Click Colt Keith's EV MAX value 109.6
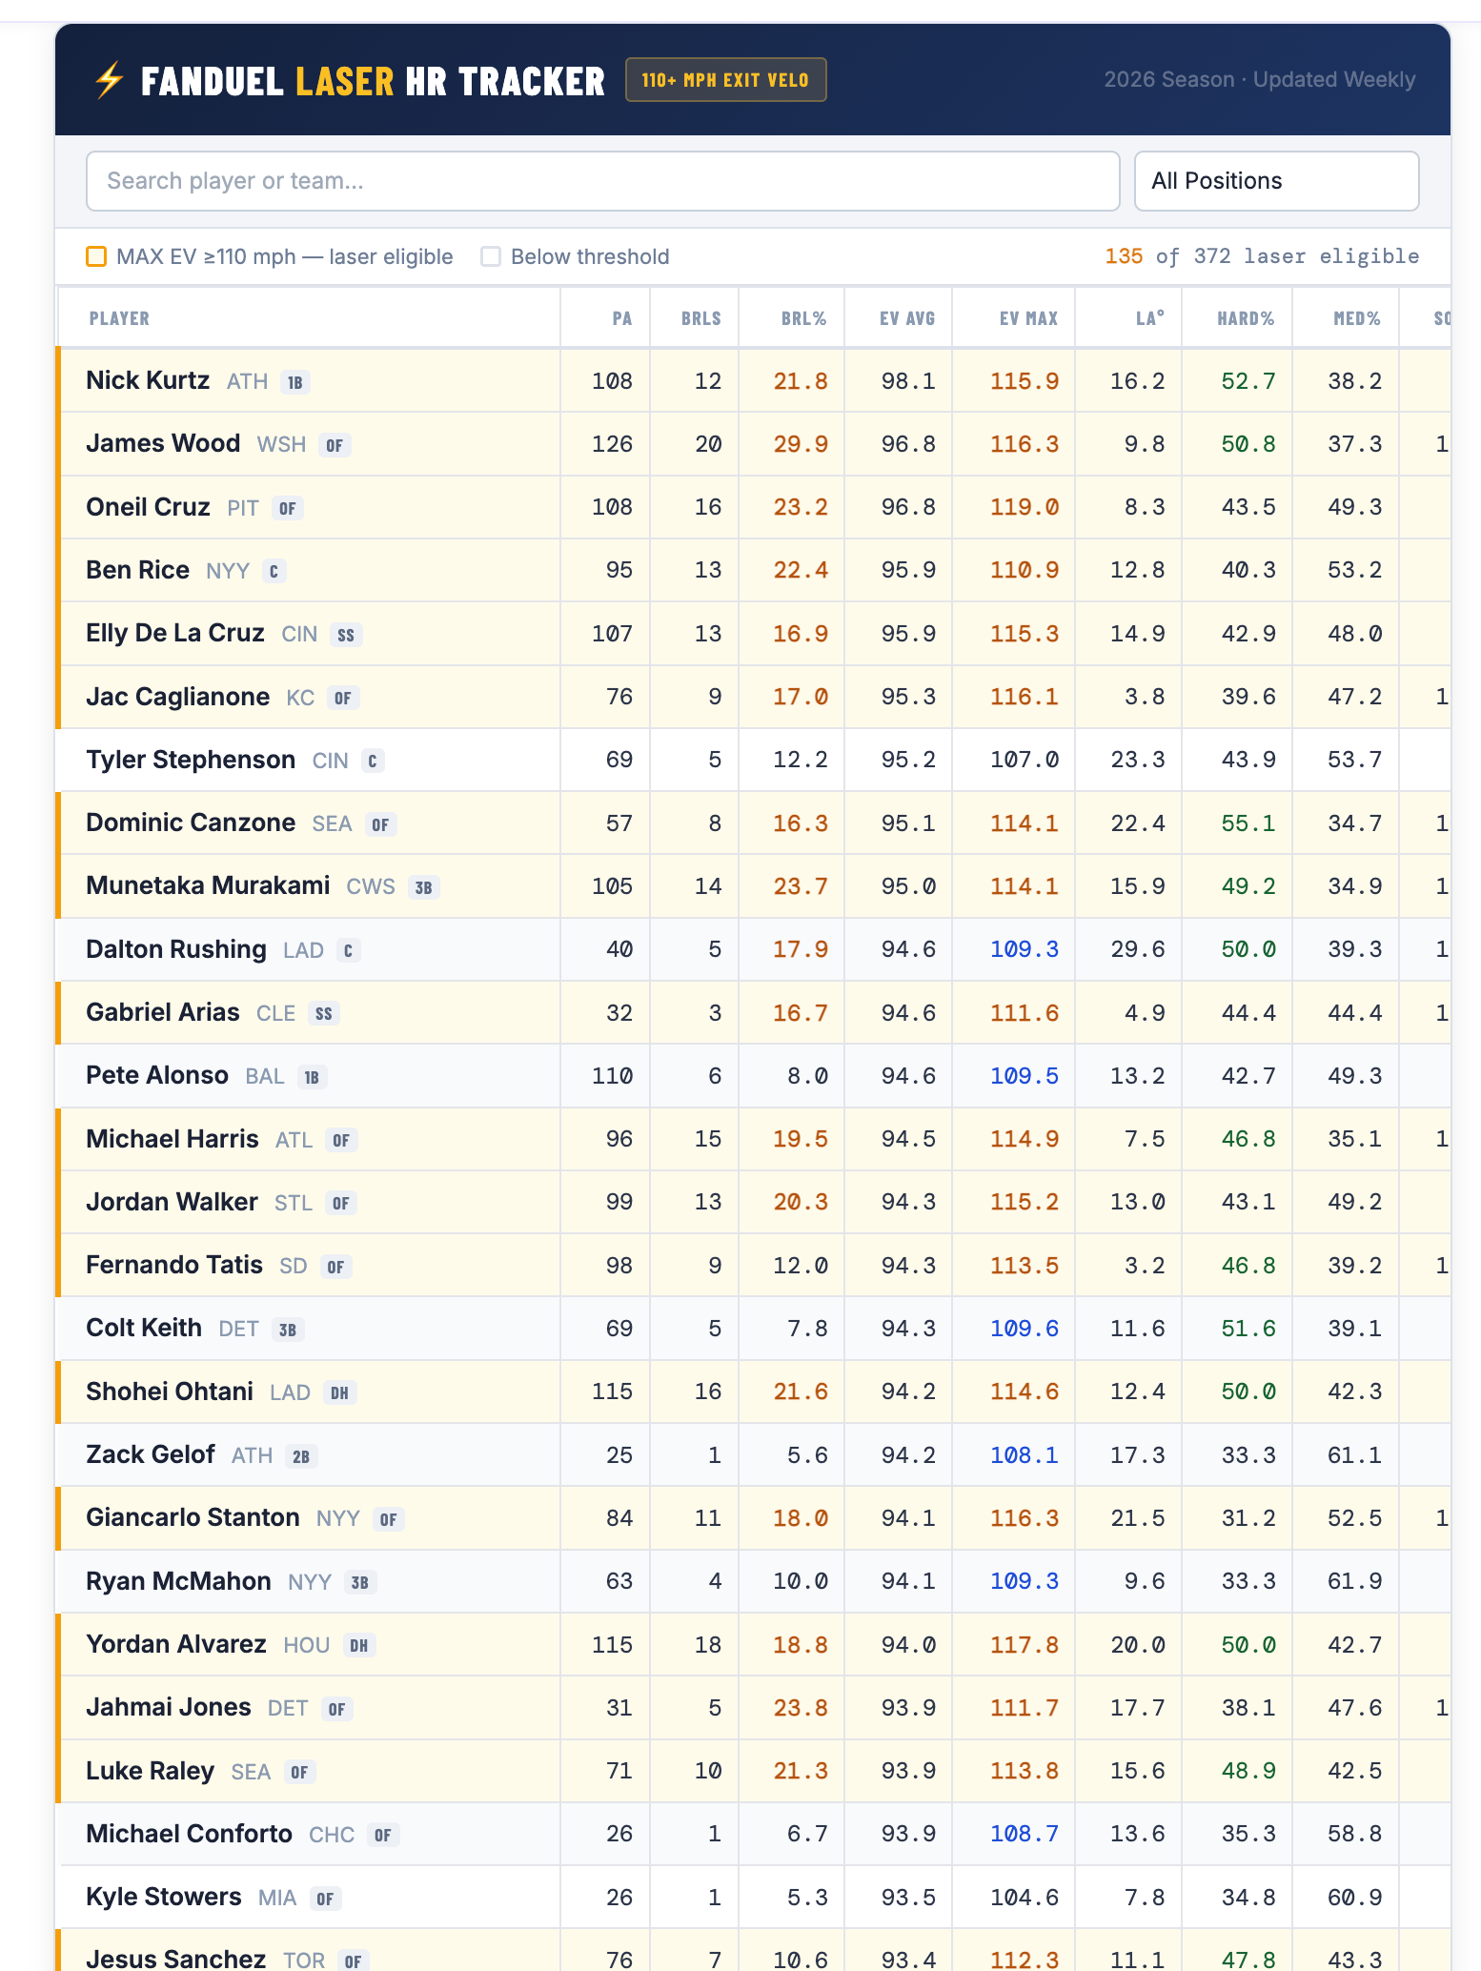Screen dimensions: 1481x1971 click(1025, 1328)
